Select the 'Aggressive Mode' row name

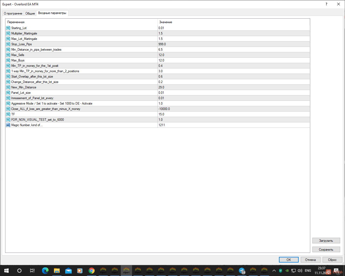click(52, 103)
